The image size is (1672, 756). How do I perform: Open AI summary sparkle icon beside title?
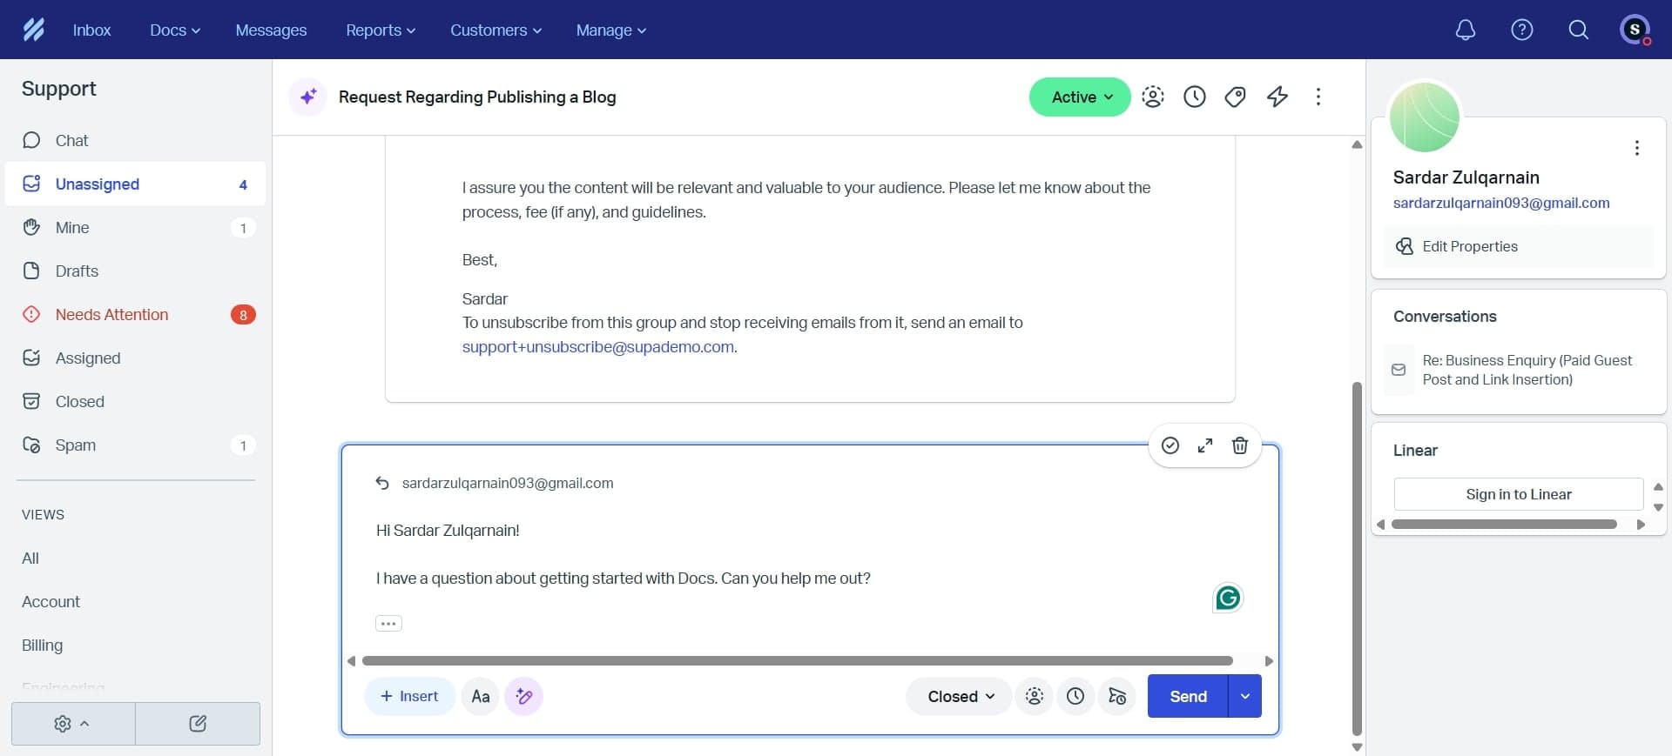click(308, 97)
